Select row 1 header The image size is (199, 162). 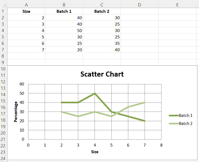(3, 11)
